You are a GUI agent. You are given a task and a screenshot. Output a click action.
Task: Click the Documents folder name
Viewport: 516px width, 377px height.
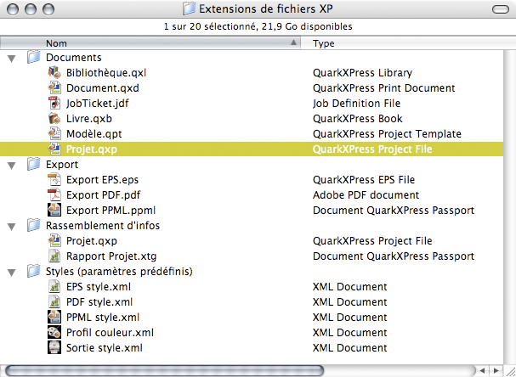point(73,58)
